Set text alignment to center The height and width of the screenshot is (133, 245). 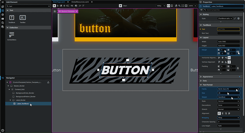point(222,113)
